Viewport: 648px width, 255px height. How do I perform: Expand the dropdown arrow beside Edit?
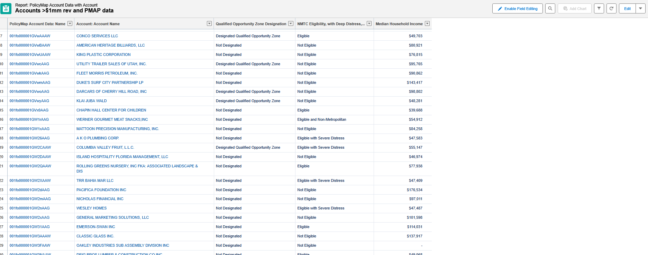(640, 9)
